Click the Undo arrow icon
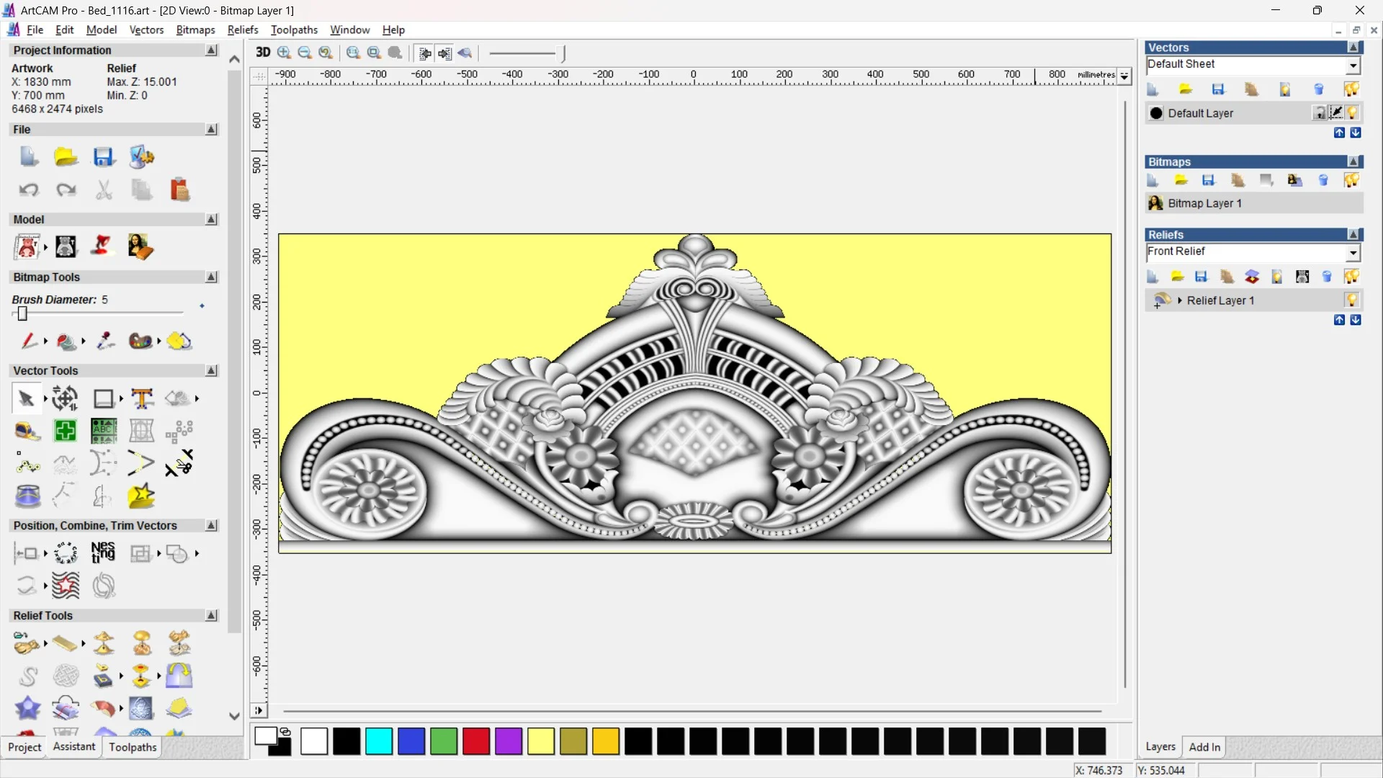Image resolution: width=1383 pixels, height=778 pixels. (28, 190)
